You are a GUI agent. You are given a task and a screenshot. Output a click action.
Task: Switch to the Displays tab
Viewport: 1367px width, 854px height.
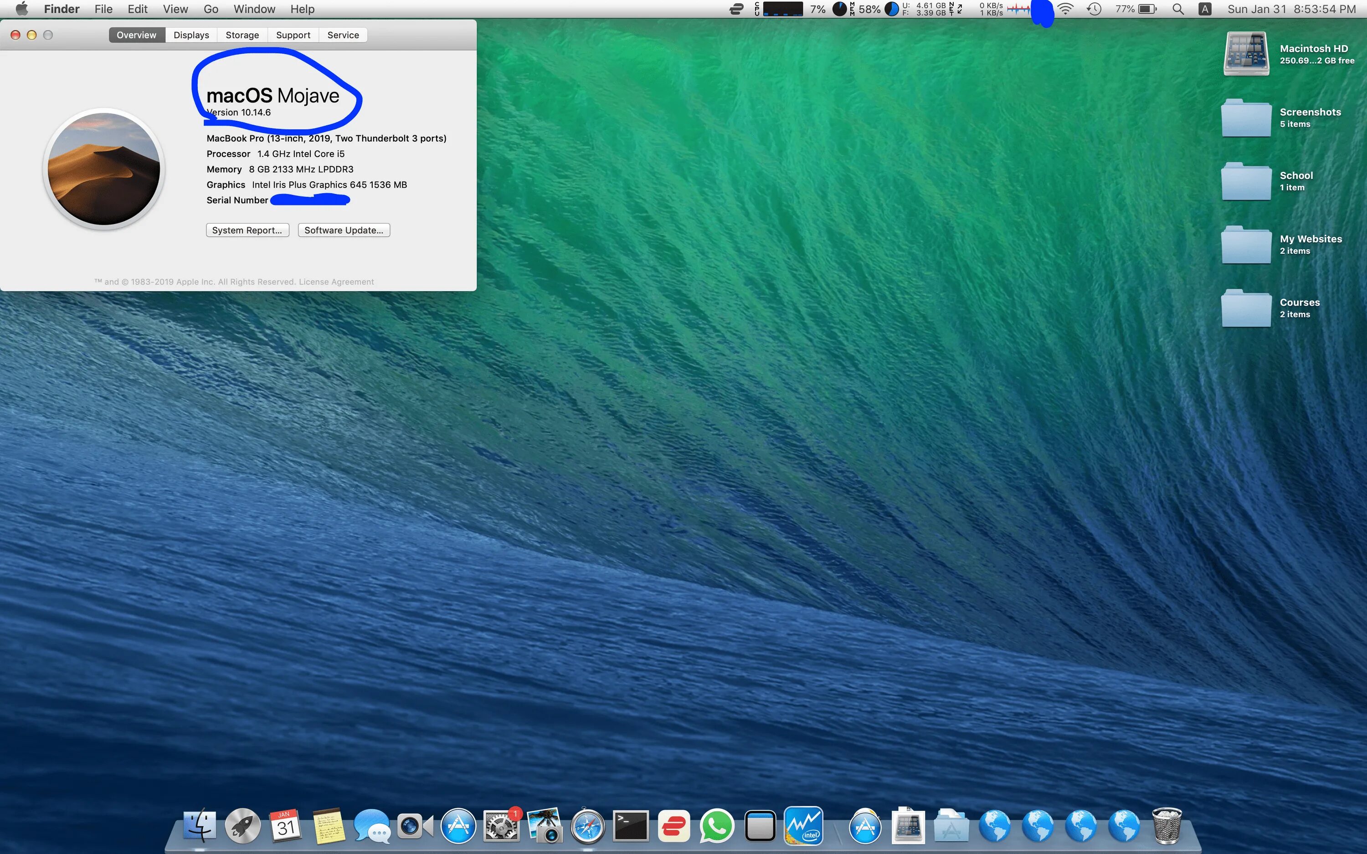point(191,35)
